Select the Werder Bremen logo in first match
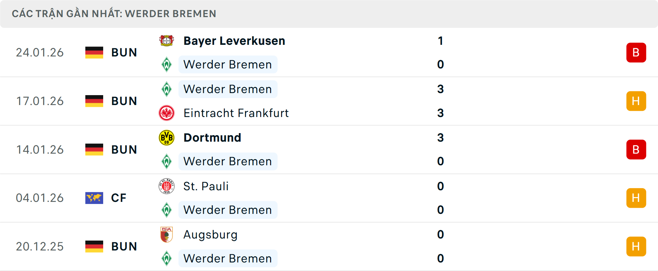658x271 pixels. [167, 64]
